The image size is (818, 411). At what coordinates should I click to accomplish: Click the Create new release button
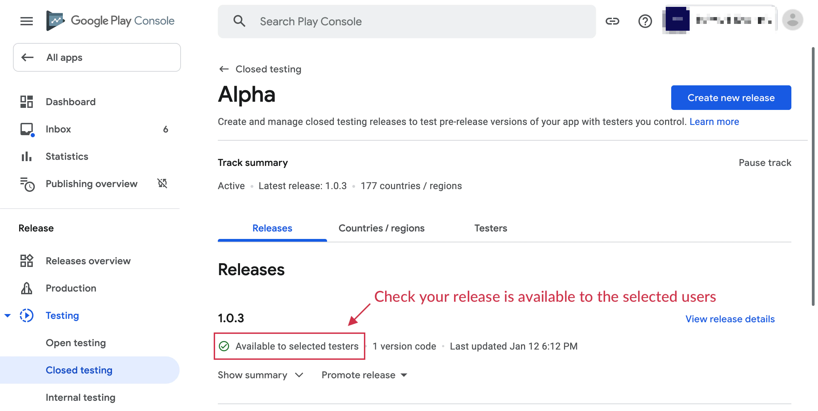click(731, 98)
